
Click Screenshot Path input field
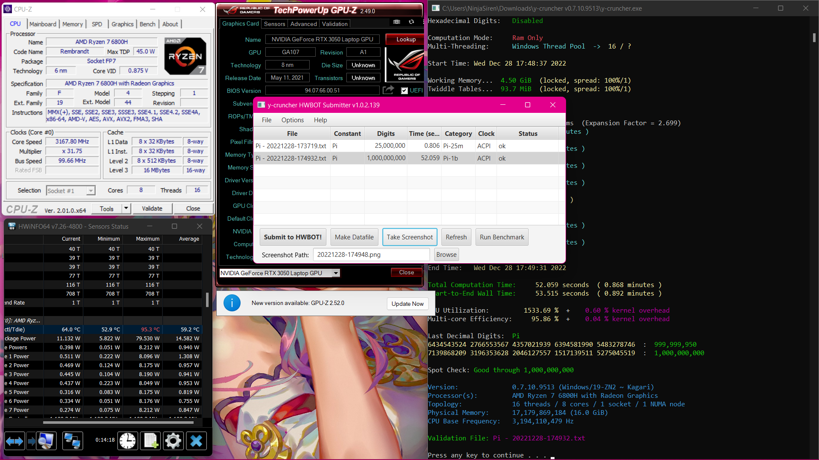371,254
